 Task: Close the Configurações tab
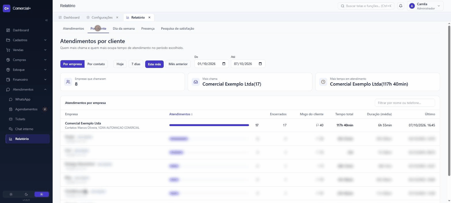(117, 18)
